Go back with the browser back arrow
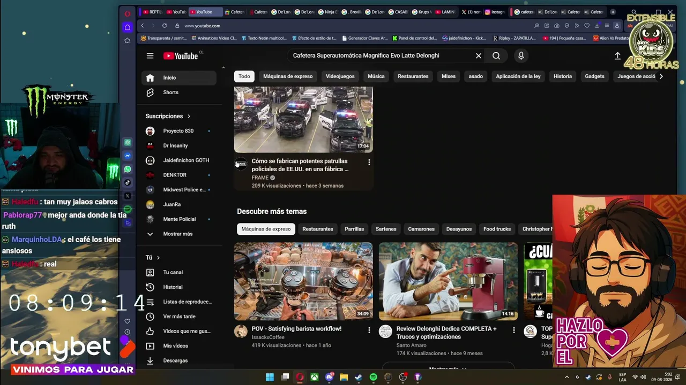Screen dimensions: 686x385 142,26
